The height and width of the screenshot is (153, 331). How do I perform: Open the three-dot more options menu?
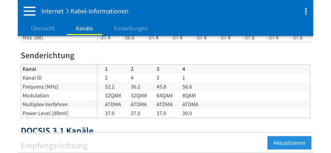(305, 11)
